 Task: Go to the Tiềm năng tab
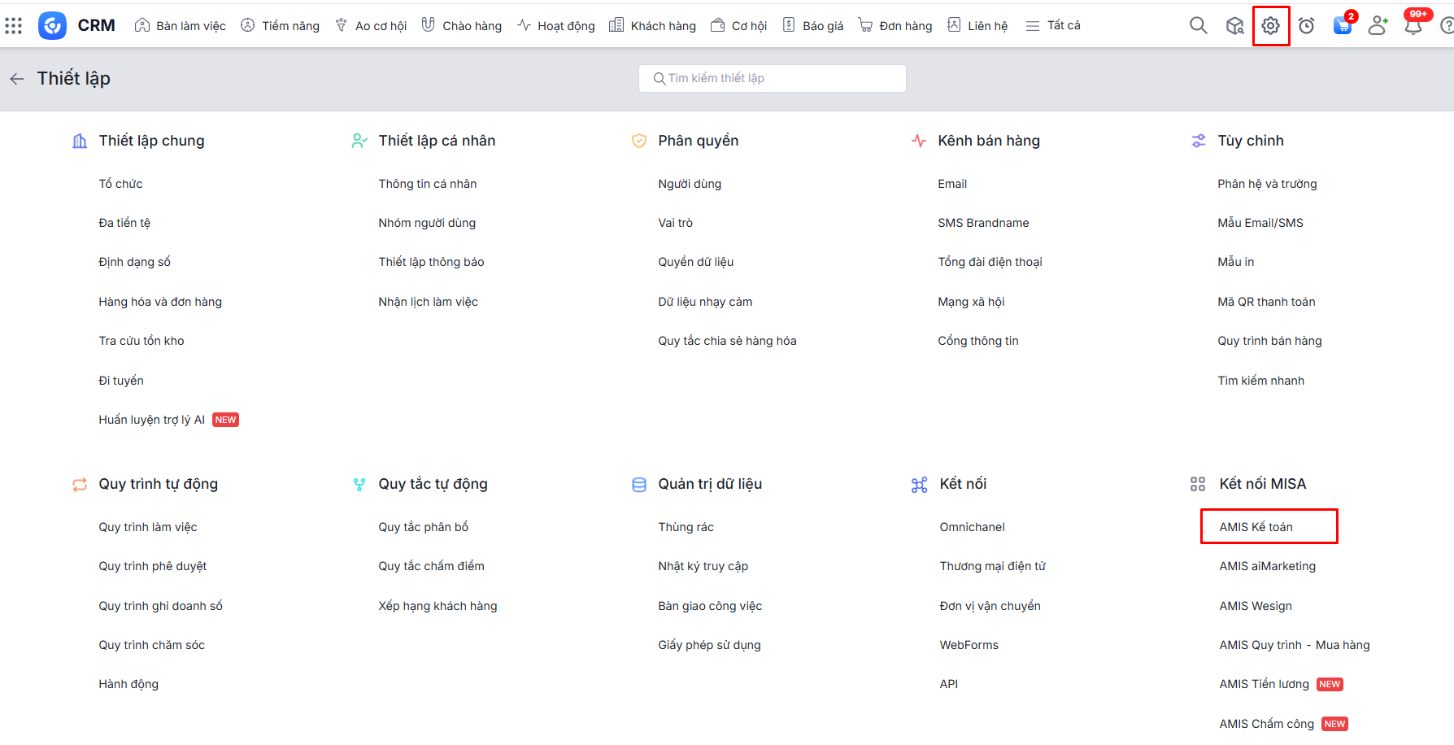tap(281, 26)
